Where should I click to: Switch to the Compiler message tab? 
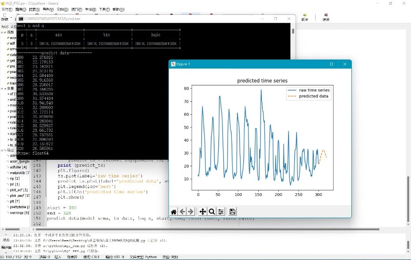click(x=6, y=247)
